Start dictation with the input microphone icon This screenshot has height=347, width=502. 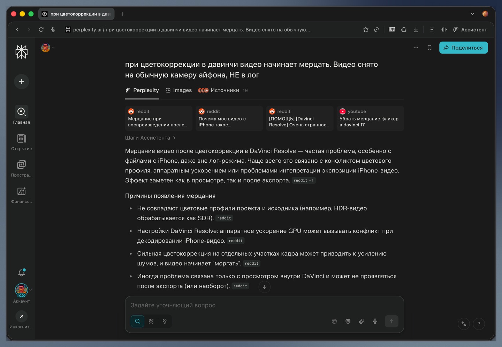pyautogui.click(x=375, y=321)
